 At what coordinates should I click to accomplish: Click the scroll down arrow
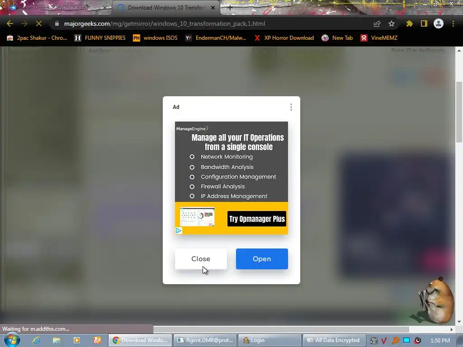pos(459,322)
